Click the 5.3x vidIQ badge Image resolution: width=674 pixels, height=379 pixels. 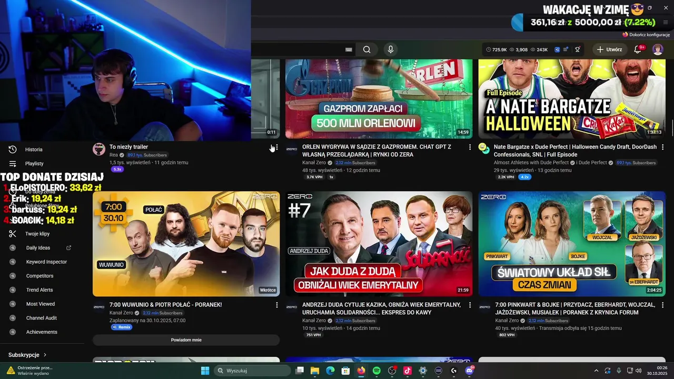pos(117,169)
